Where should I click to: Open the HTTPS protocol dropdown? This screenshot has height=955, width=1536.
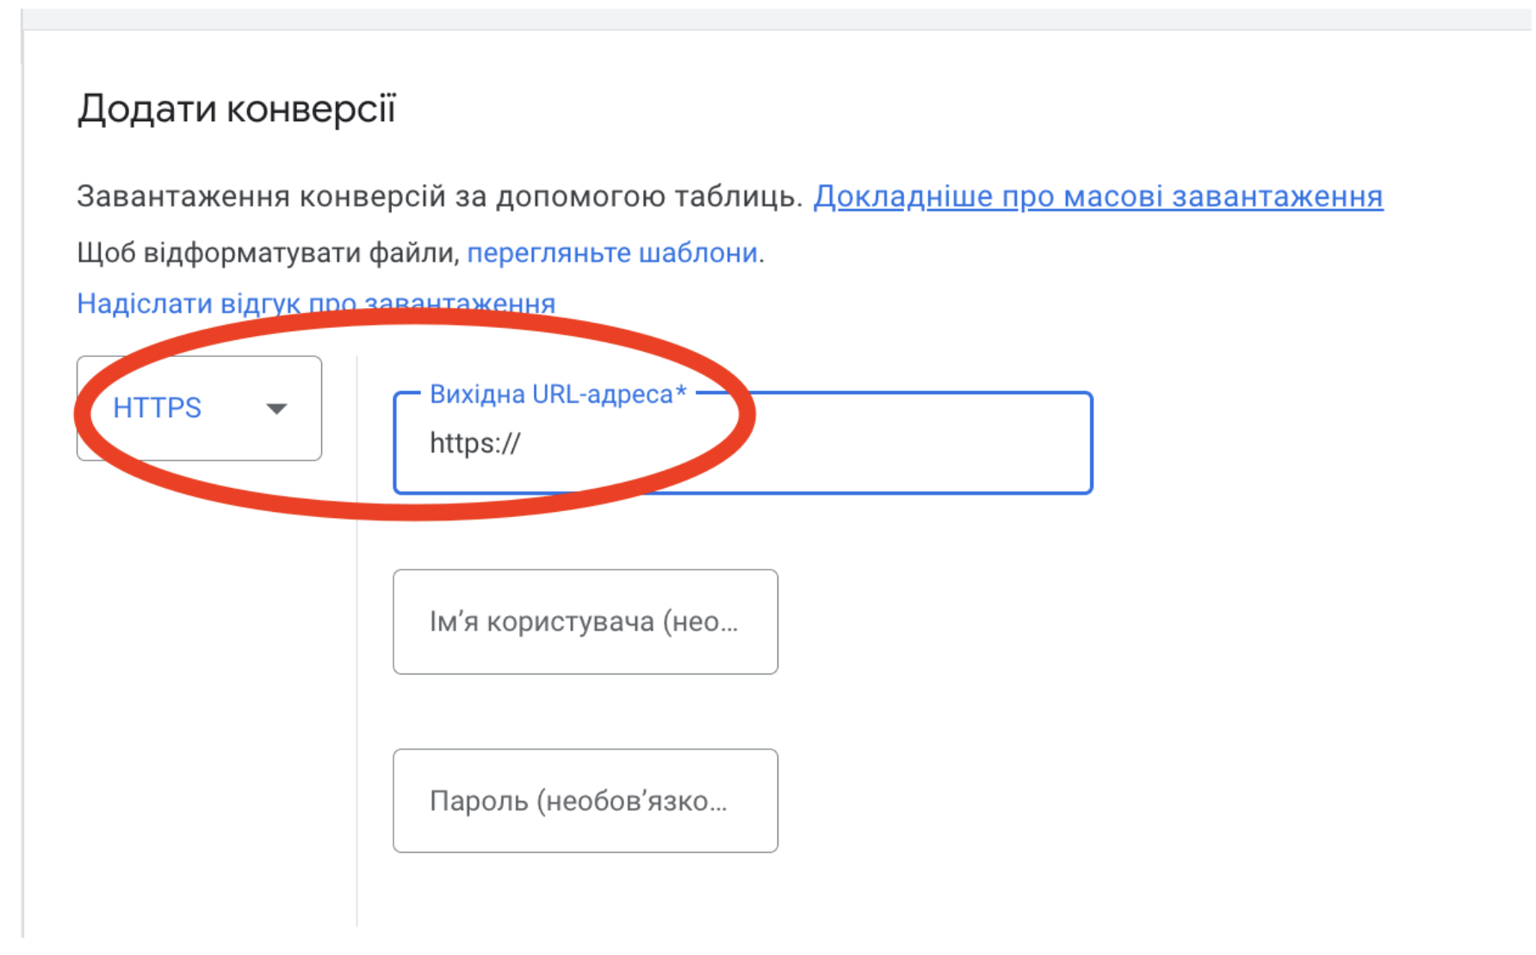point(199,408)
